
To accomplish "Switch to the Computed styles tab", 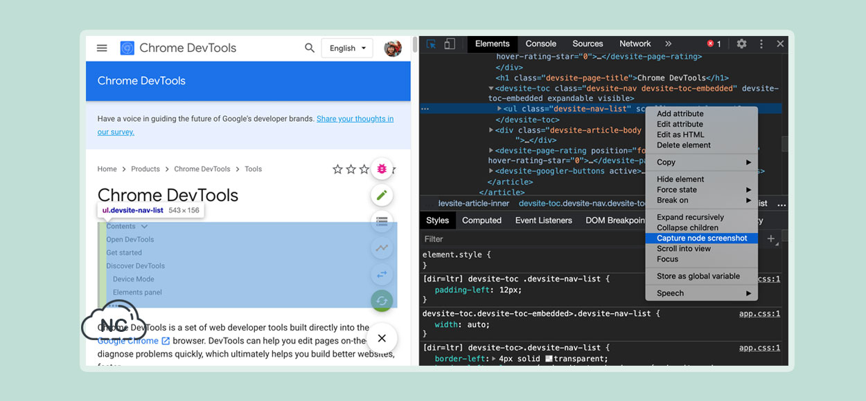I will [481, 221].
